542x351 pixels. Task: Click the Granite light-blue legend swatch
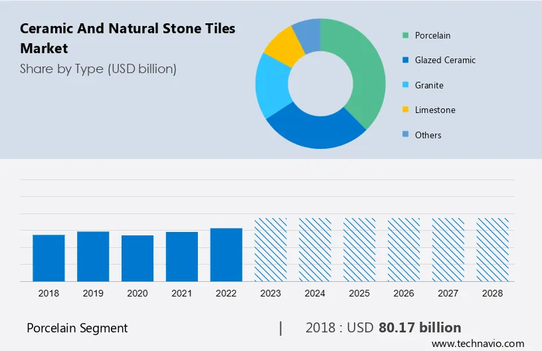(405, 84)
